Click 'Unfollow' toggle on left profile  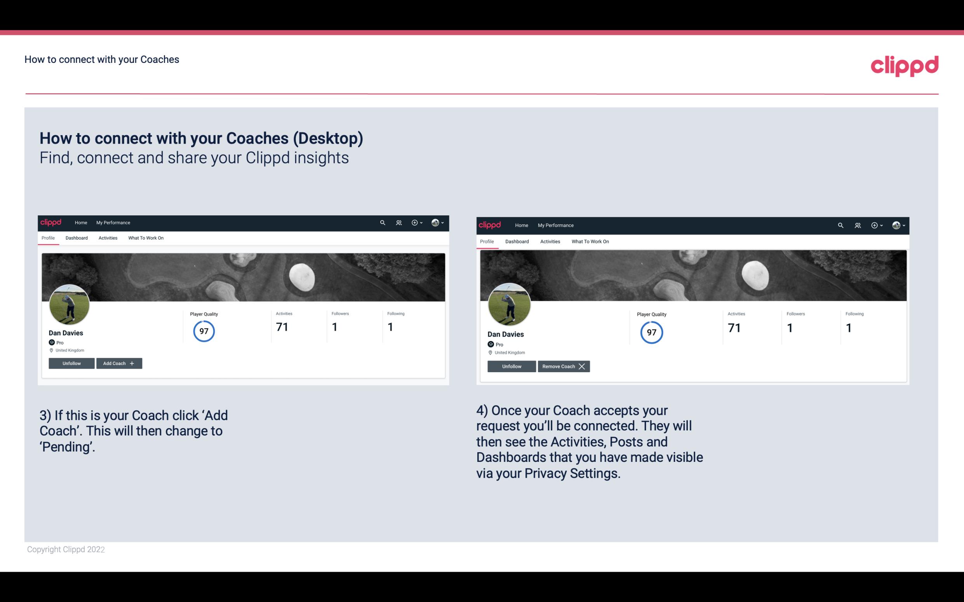(x=71, y=363)
